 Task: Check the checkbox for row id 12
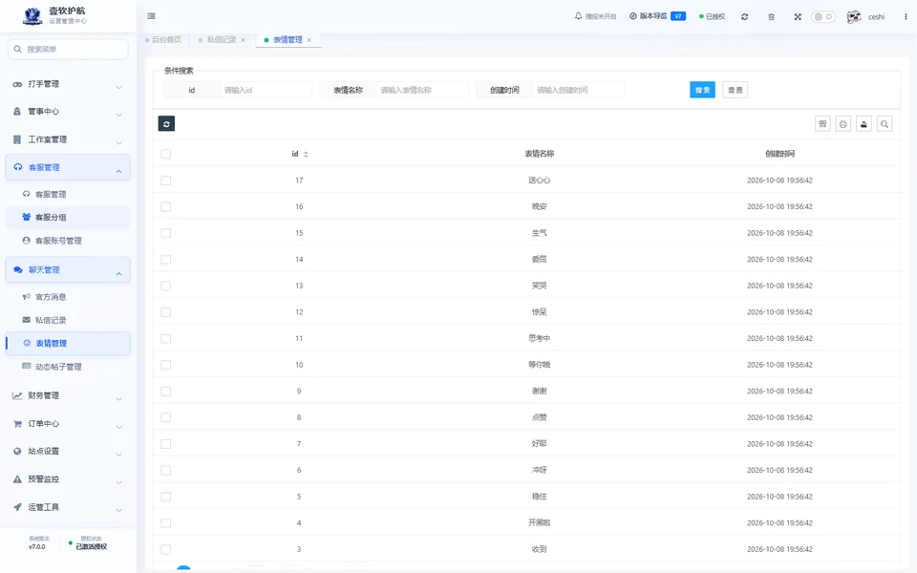click(166, 312)
